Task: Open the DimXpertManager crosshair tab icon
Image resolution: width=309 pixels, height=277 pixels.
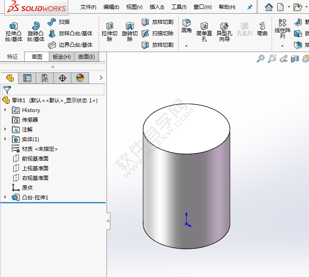Action: click(x=62, y=78)
